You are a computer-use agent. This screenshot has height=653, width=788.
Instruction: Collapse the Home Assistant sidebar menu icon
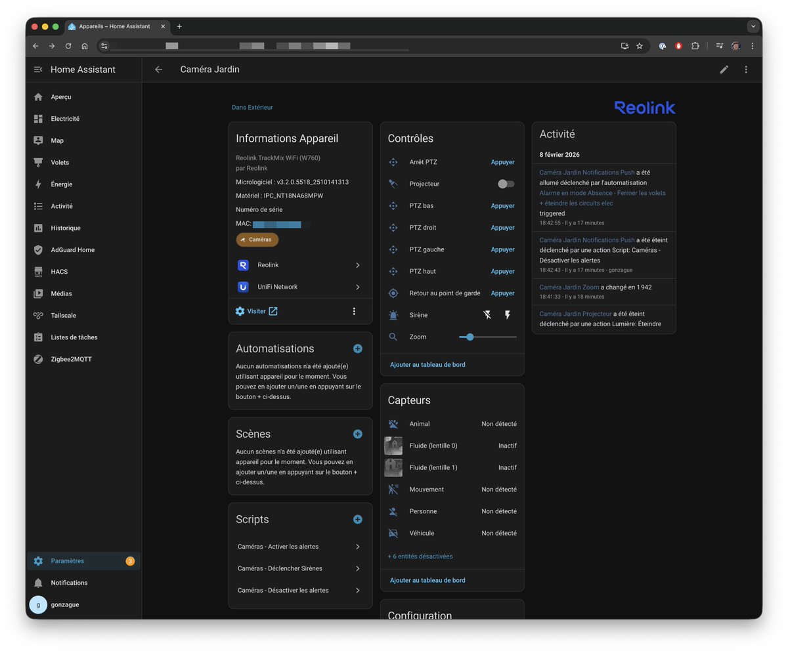(38, 70)
